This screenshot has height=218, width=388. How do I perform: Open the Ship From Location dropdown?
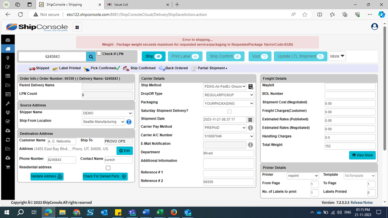point(104,122)
